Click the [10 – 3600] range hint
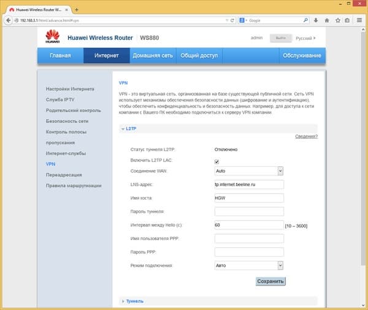Viewport: 368px width, 310px height. (x=296, y=226)
